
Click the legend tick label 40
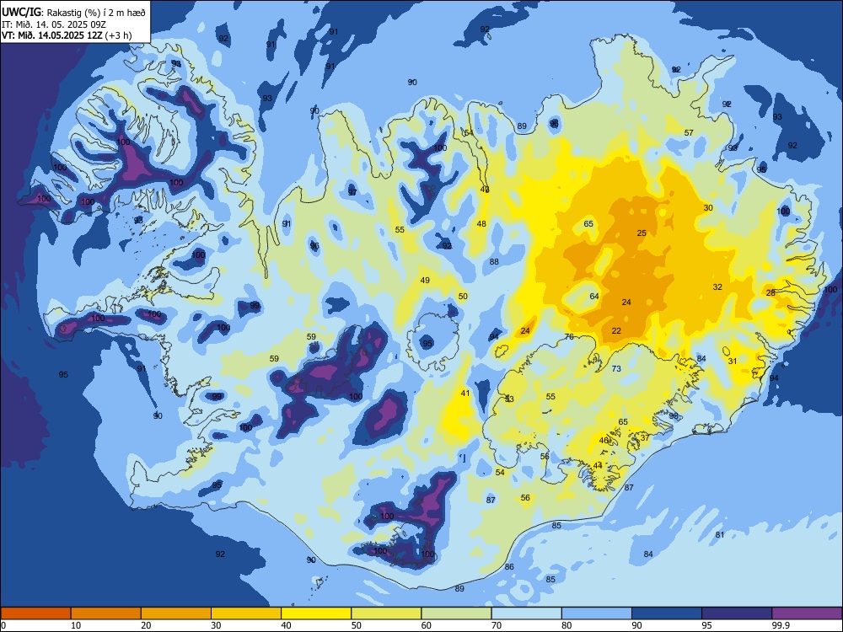tap(286, 625)
